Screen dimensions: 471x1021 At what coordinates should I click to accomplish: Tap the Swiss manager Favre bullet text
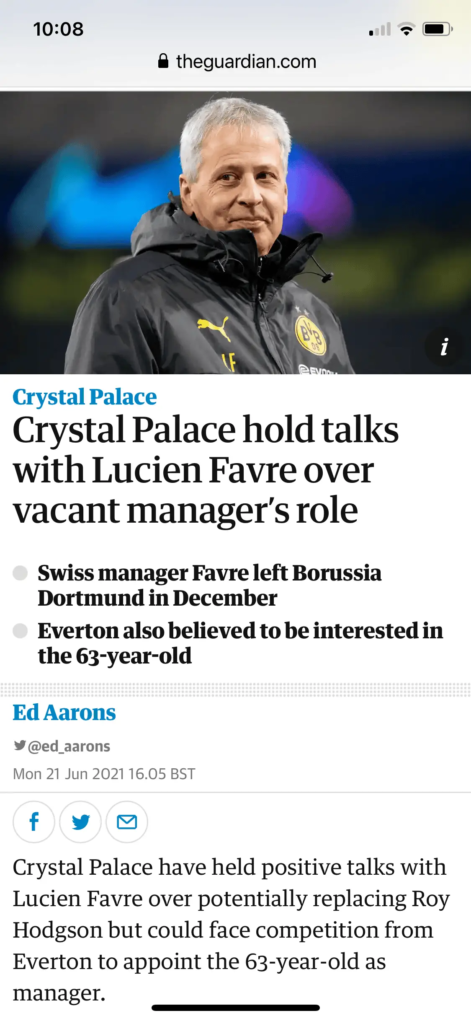pos(209,585)
